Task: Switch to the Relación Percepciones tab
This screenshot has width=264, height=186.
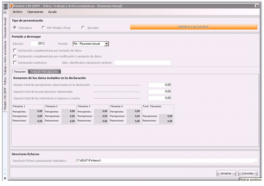Action: (x=45, y=72)
